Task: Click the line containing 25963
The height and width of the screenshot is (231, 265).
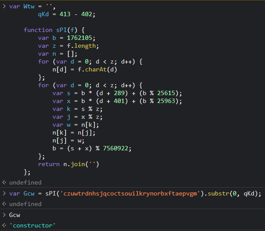Action: click(x=117, y=101)
